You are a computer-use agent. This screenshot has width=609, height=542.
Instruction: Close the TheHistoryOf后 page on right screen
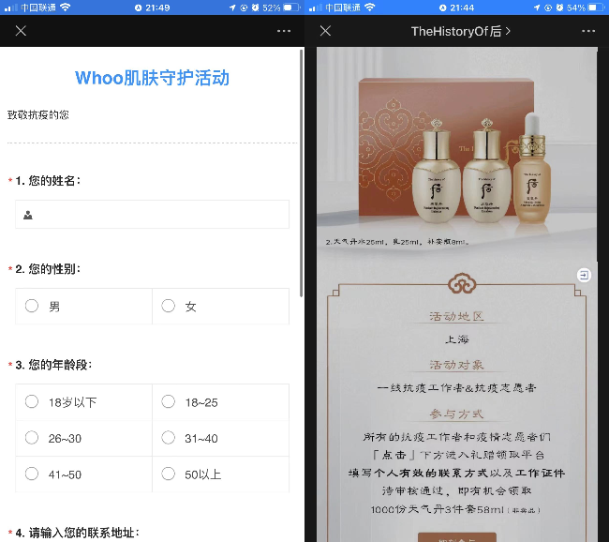click(325, 31)
